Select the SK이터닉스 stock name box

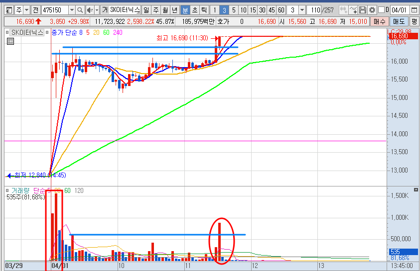(x=125, y=10)
